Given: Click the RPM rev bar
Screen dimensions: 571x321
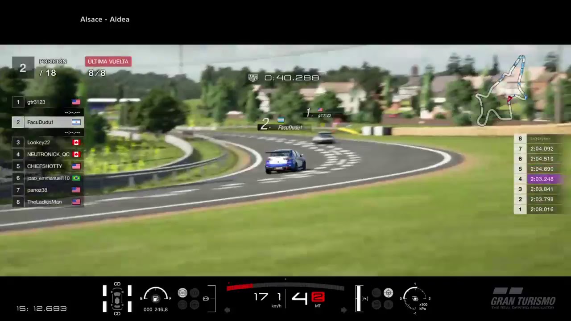Looking at the screenshot, I should pos(285,287).
